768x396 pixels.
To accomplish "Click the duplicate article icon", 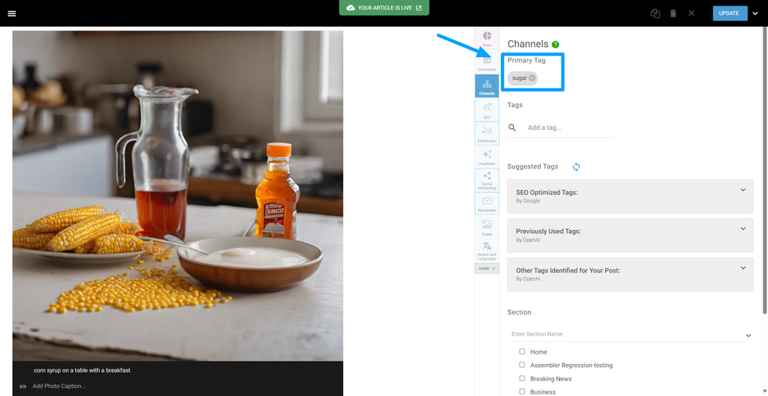I will tap(655, 13).
